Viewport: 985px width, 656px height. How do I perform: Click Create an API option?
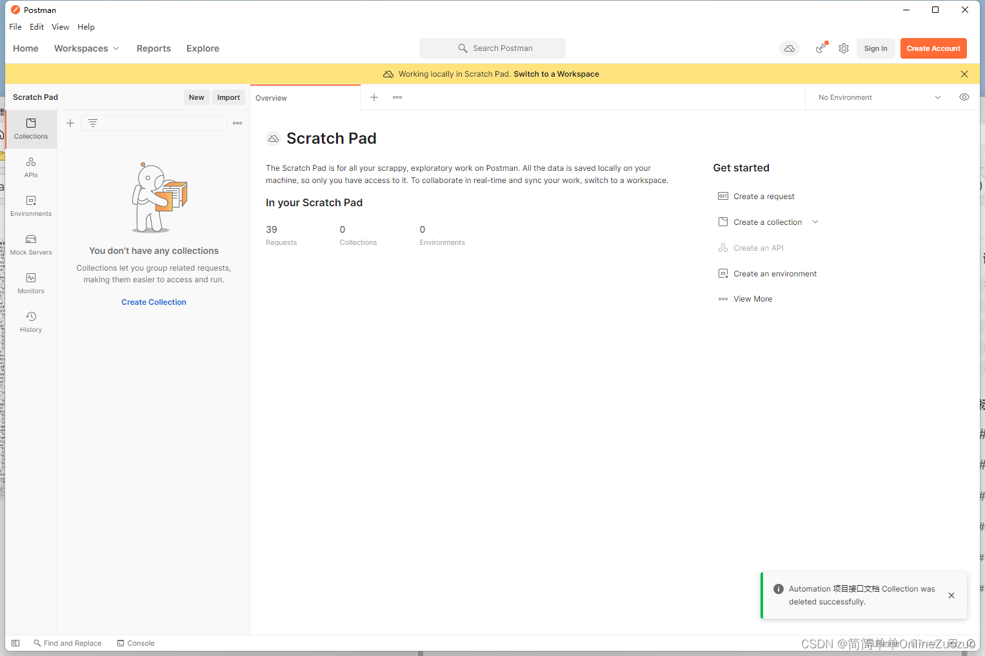tap(759, 248)
